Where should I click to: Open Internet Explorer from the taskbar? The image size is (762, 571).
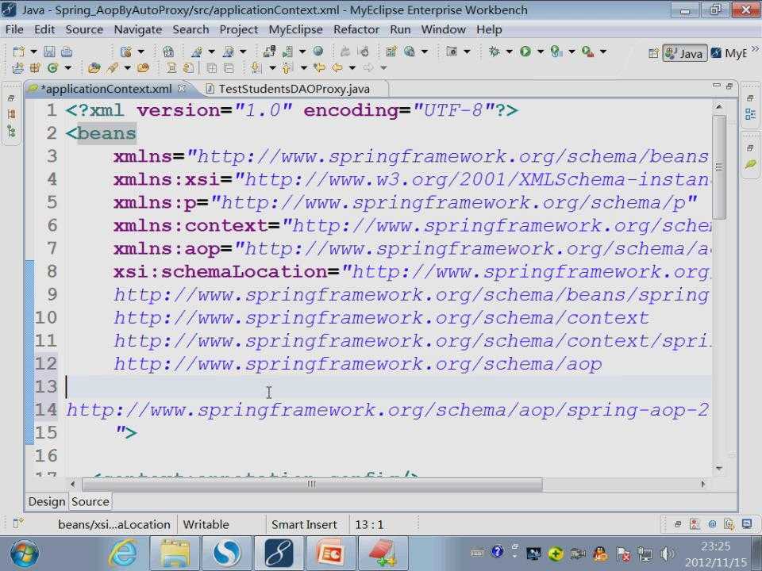pyautogui.click(x=124, y=554)
